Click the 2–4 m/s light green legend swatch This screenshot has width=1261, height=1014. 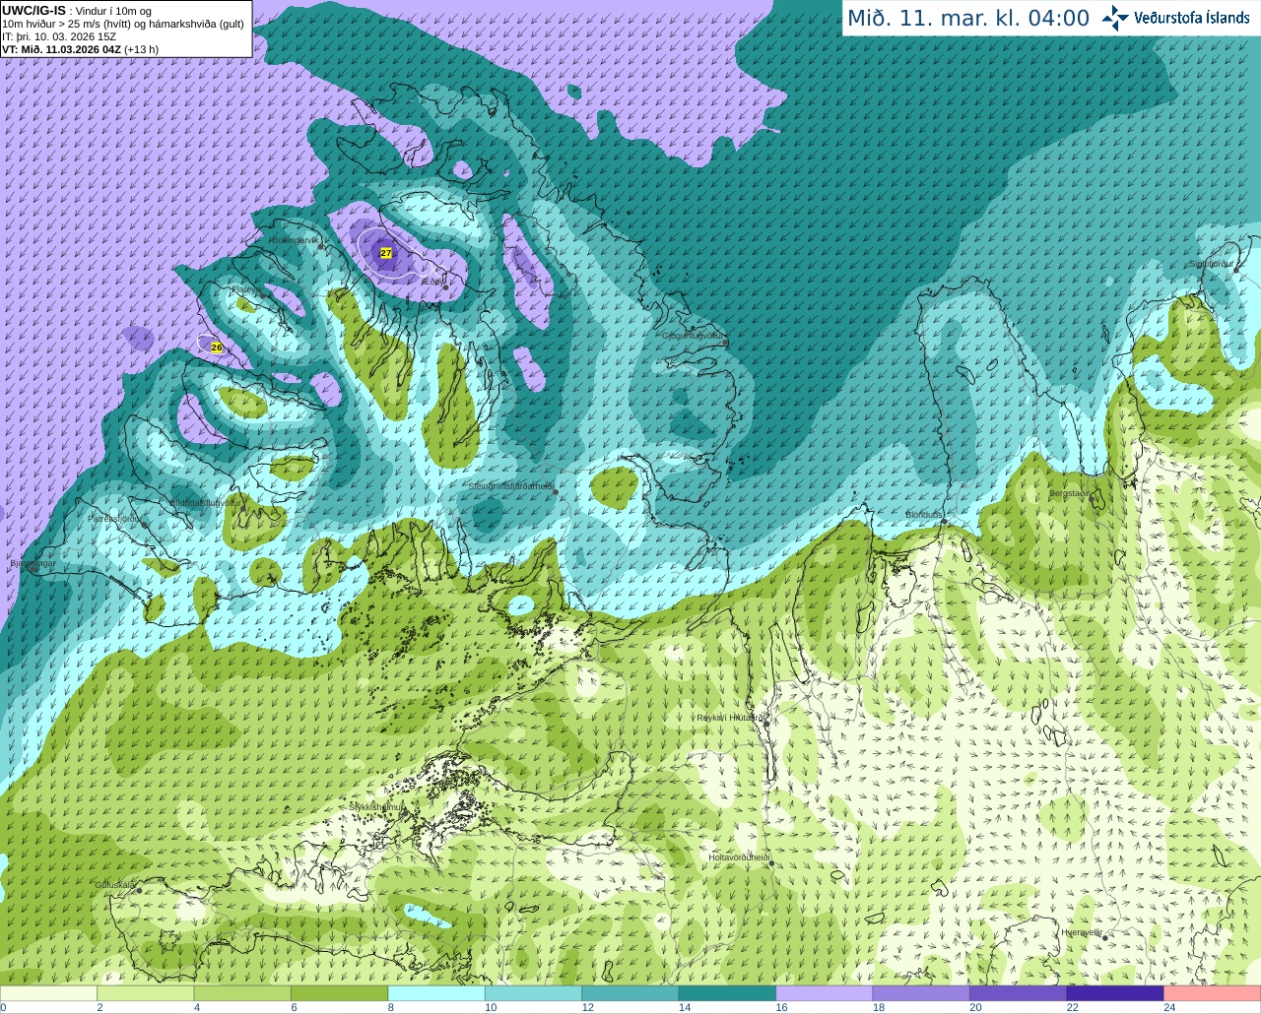tap(145, 992)
